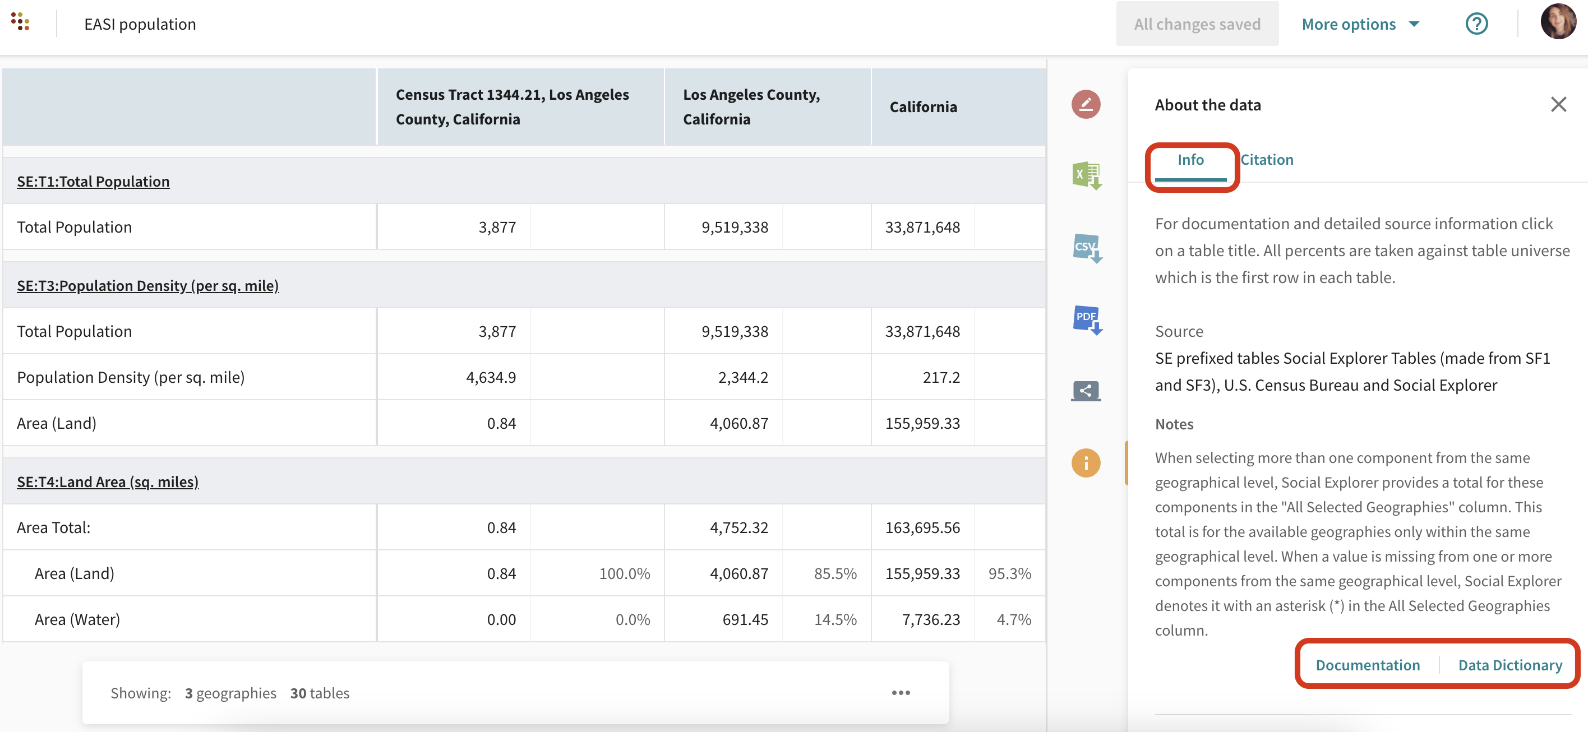Click the 3 geographies count

(x=230, y=693)
